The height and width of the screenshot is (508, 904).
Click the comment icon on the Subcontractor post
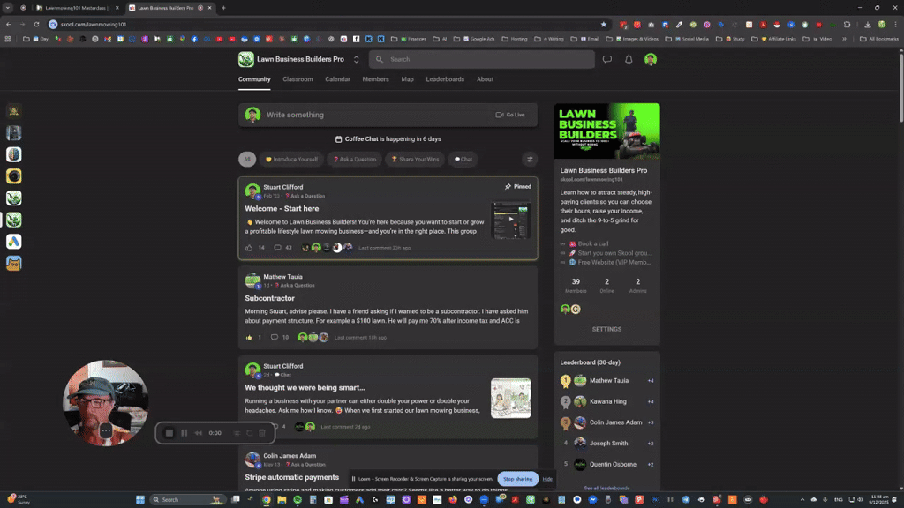click(275, 338)
